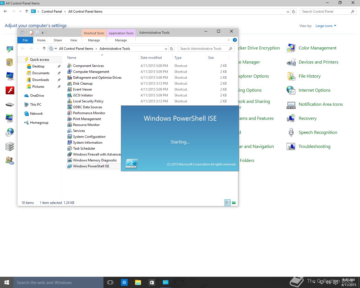This screenshot has width=360, height=288.
Task: Click the System Information icon
Action: pyautogui.click(x=69, y=143)
